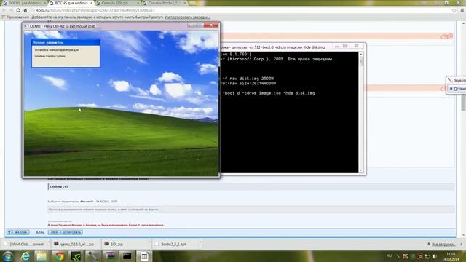Screen dimensions: 466x262
Task: Select the active BOCHS для Android tab
Action: [71, 3]
